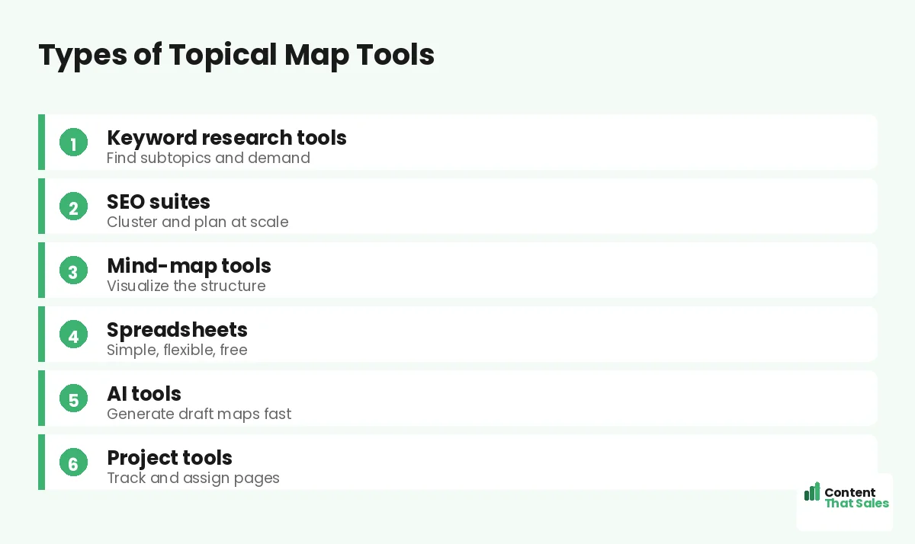Viewport: 915px width, 544px height.
Task: Click the 'Types of Topical Map Tools' title
Action: (x=236, y=55)
